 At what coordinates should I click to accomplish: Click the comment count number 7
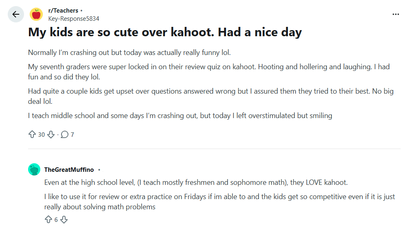click(72, 135)
